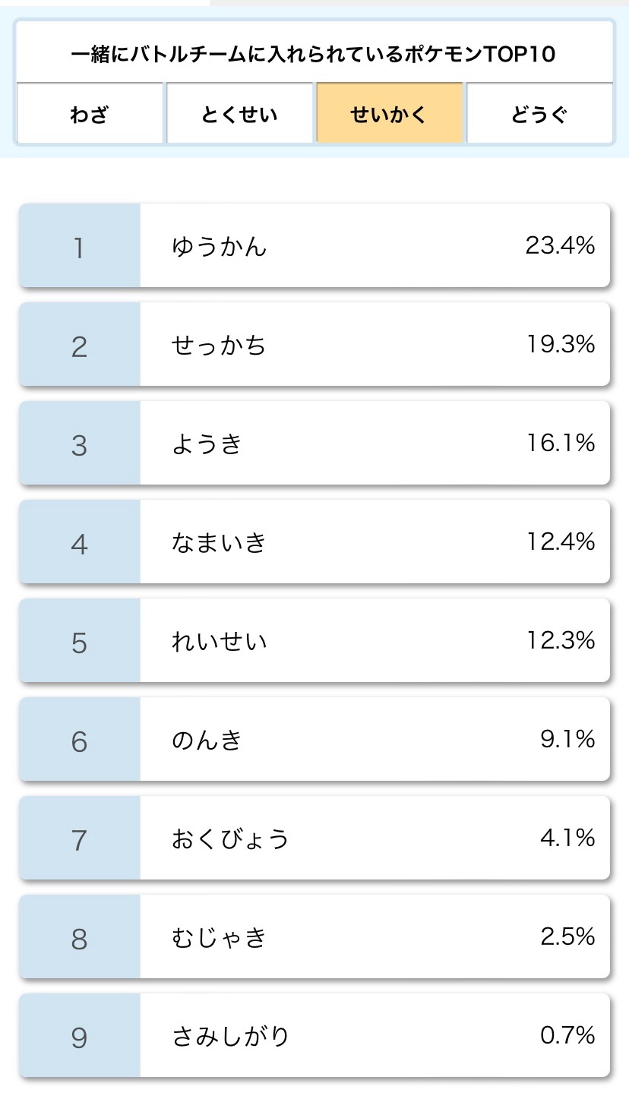Choose the さみしがり entry

pos(314,1035)
